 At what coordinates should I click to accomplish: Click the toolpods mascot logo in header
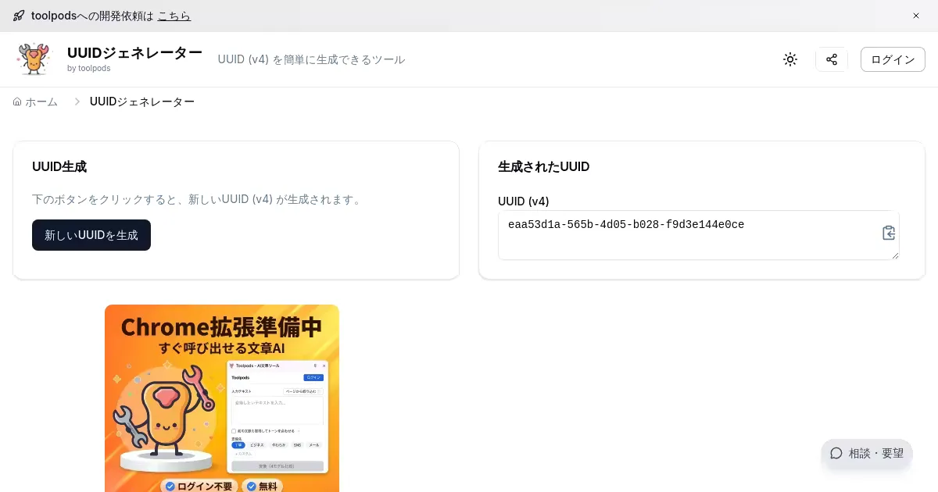pos(34,59)
